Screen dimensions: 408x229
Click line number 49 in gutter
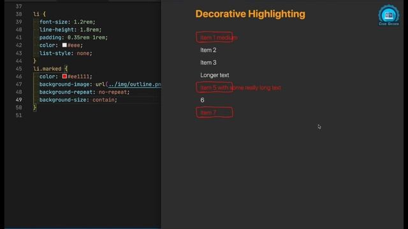click(x=18, y=100)
